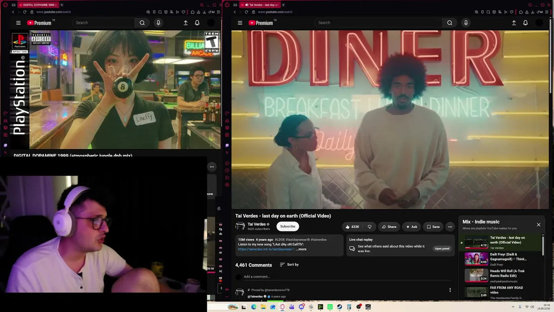Open the AI assistant in the left browser toolbar
The image size is (554, 312).
click(x=212, y=12)
